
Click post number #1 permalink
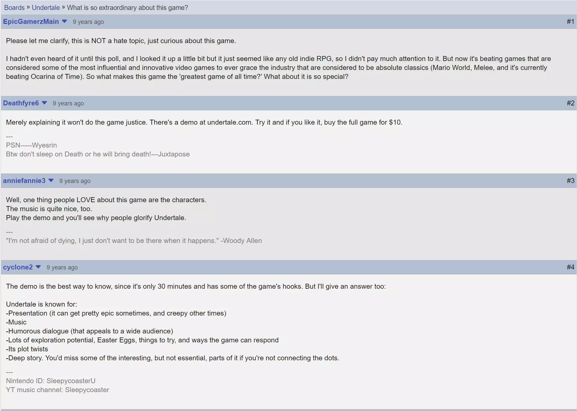point(570,22)
